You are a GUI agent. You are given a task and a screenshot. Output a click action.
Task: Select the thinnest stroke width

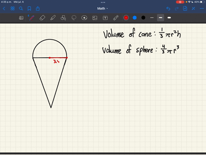pyautogui.click(x=152, y=18)
